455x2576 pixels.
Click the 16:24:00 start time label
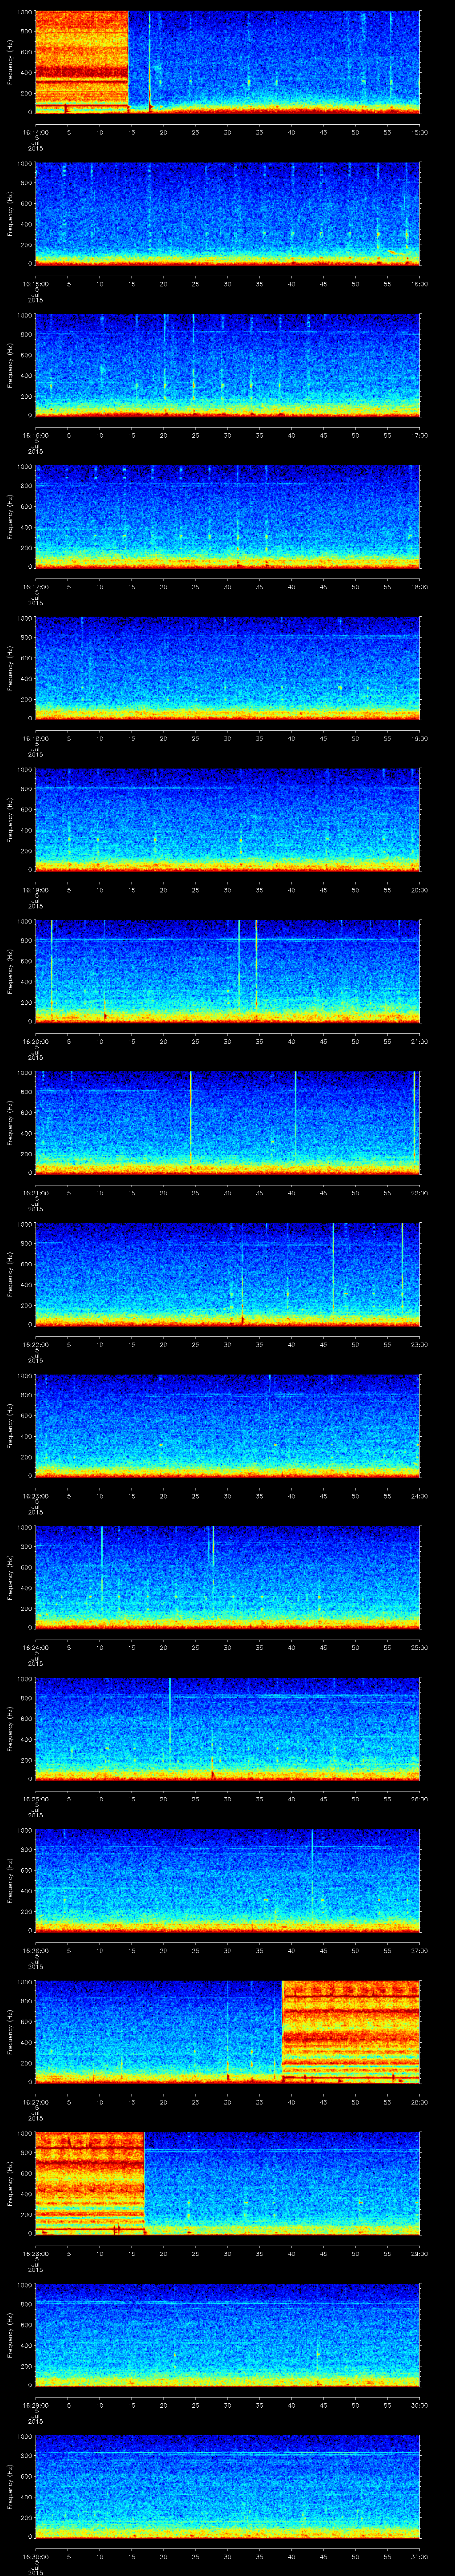click(x=35, y=1647)
